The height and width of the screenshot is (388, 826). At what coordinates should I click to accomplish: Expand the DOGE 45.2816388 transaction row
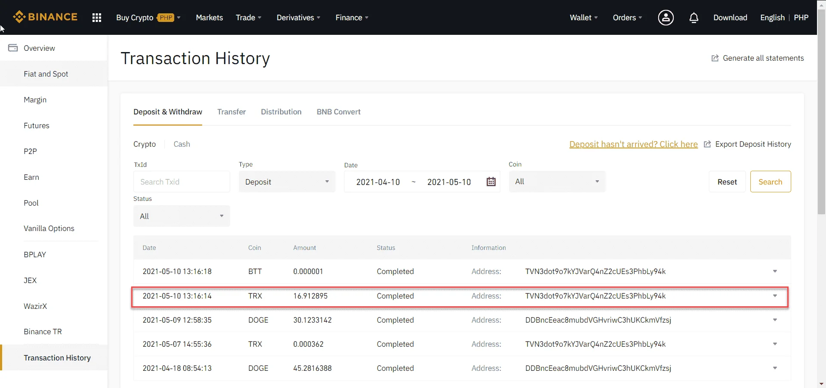pos(775,368)
